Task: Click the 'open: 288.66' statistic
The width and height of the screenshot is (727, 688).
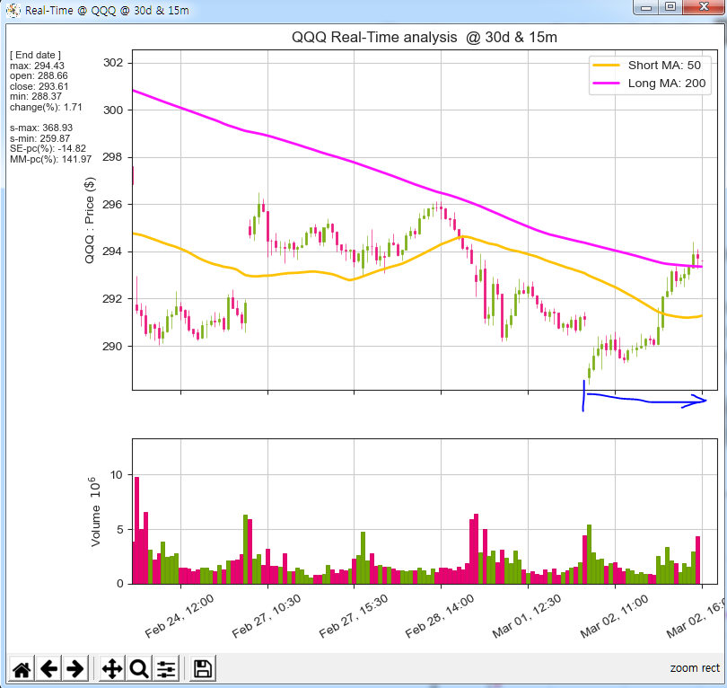Action: point(39,75)
